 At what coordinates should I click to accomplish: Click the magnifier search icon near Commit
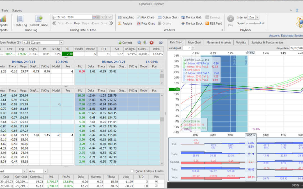tap(139, 43)
